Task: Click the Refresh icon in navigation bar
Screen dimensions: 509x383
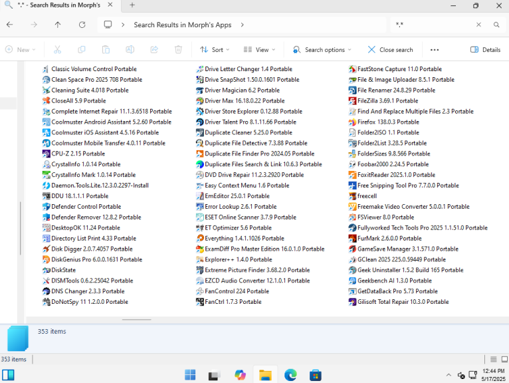Action: coord(82,25)
